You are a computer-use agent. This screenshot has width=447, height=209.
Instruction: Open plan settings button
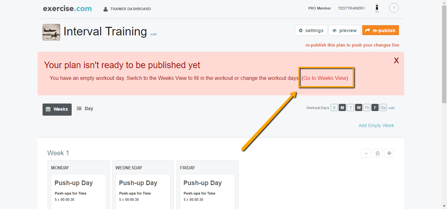click(x=311, y=30)
